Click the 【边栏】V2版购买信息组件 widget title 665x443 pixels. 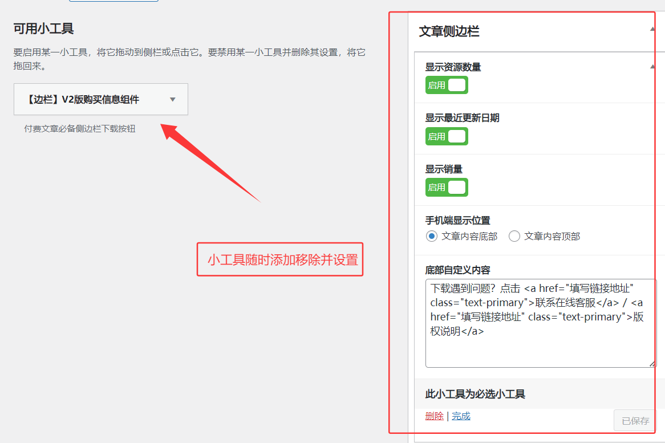tap(83, 100)
